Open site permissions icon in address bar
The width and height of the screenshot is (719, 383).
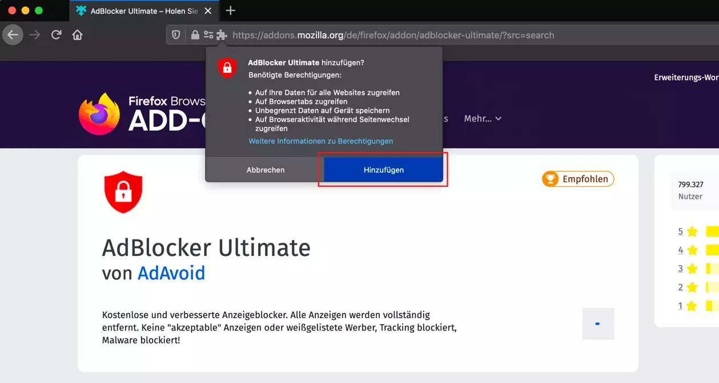tap(208, 35)
